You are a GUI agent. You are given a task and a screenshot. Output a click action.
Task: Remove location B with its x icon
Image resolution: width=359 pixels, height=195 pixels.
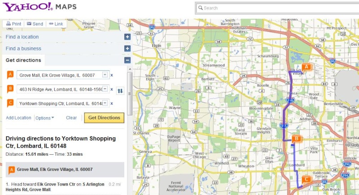(x=112, y=89)
